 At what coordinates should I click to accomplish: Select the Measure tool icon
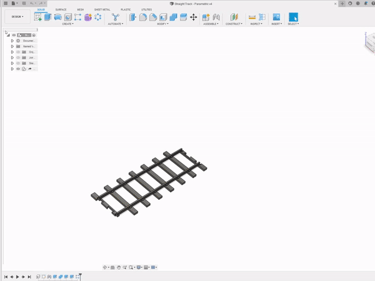pyautogui.click(x=252, y=17)
